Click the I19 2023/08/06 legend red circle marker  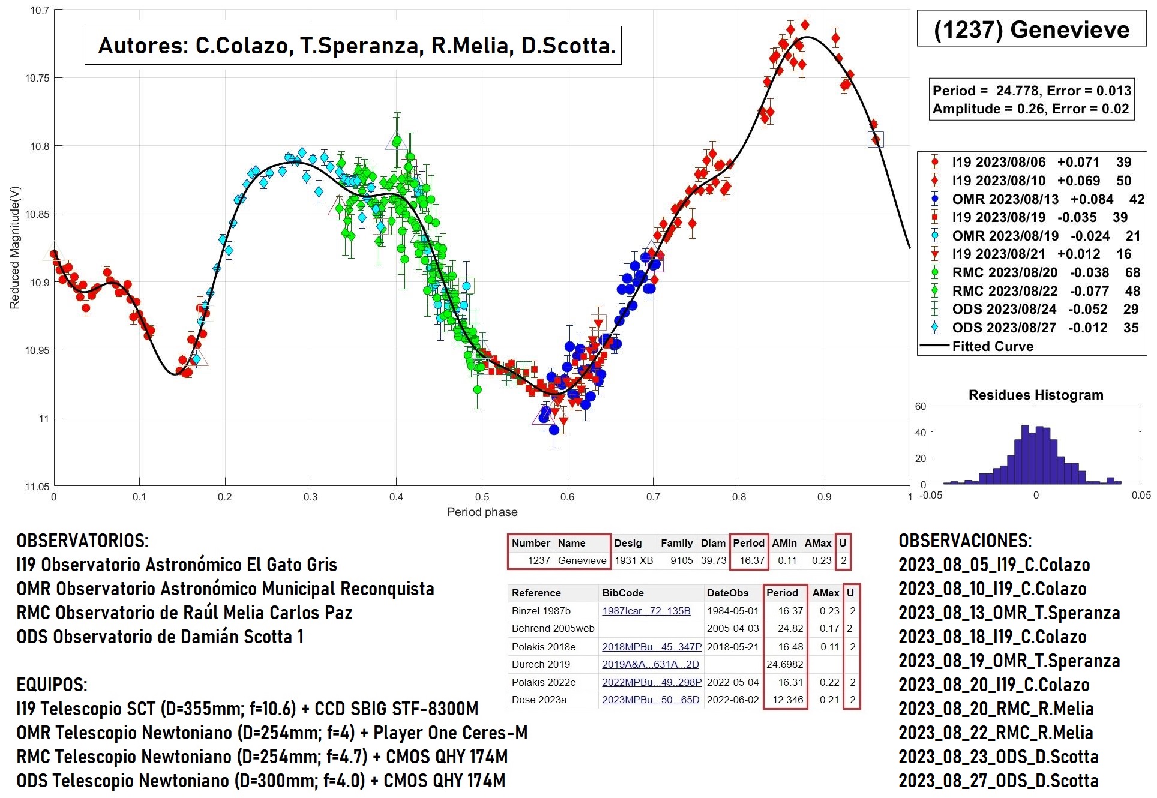click(x=934, y=162)
